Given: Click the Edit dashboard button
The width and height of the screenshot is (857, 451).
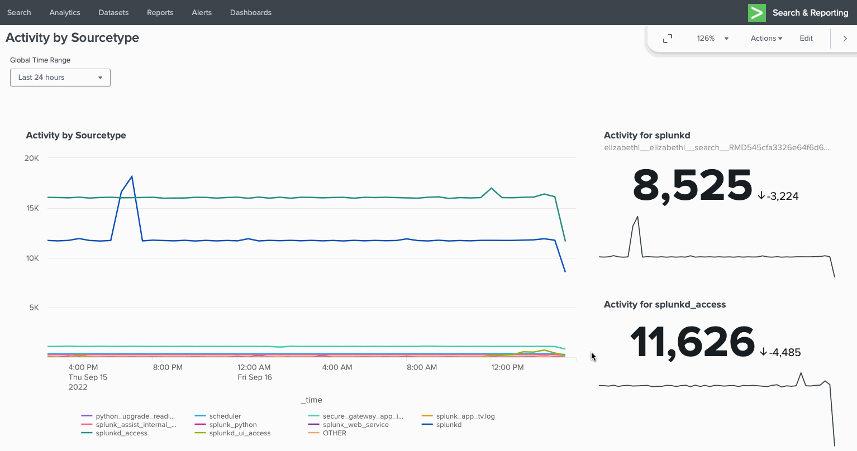Looking at the screenshot, I should coord(806,39).
